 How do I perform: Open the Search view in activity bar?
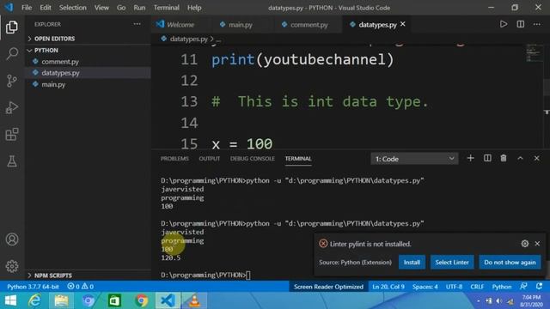[11, 53]
